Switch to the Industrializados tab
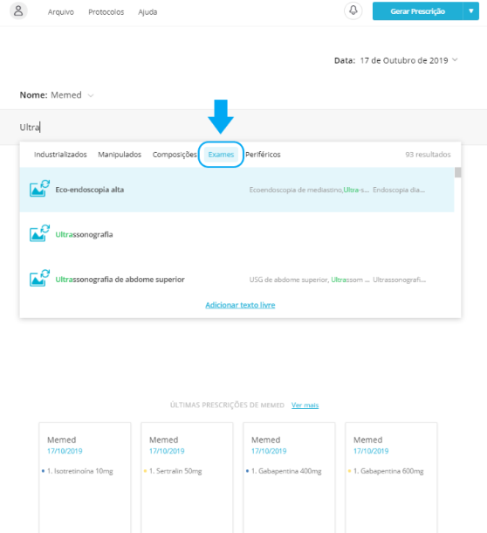This screenshot has width=487, height=533. point(60,155)
